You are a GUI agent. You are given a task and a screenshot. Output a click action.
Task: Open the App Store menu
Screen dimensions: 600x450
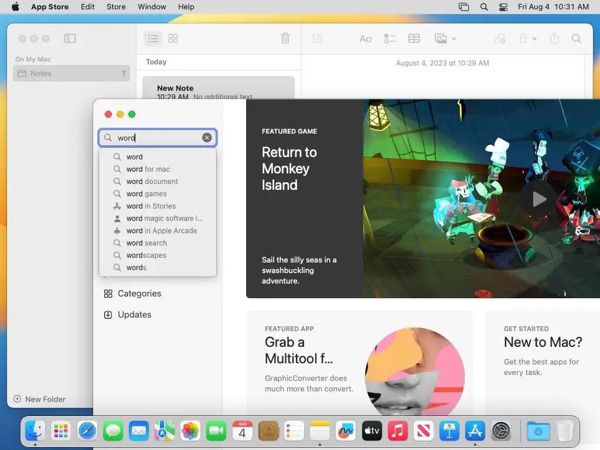50,7
